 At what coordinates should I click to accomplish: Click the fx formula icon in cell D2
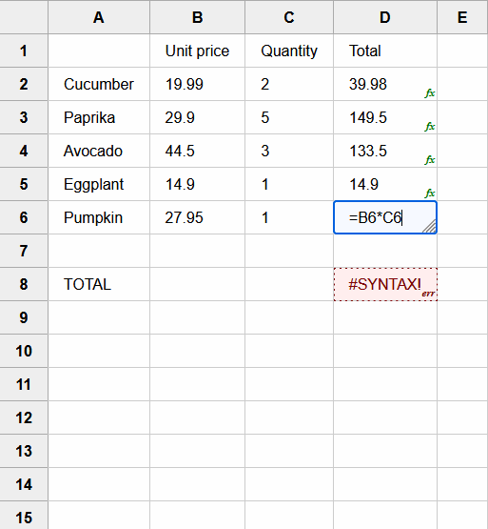(x=430, y=93)
